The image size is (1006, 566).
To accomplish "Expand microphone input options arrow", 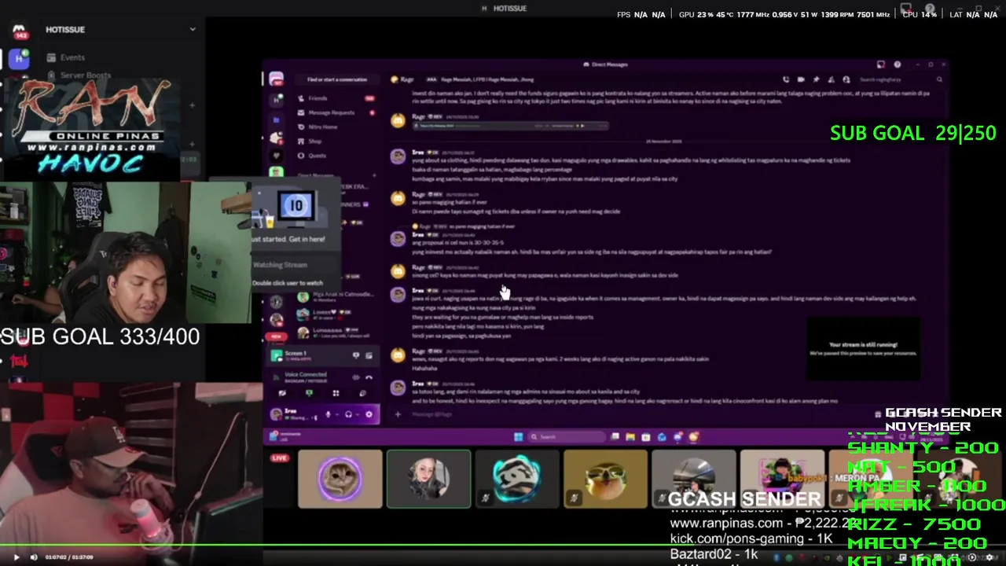I will pyautogui.click(x=337, y=414).
